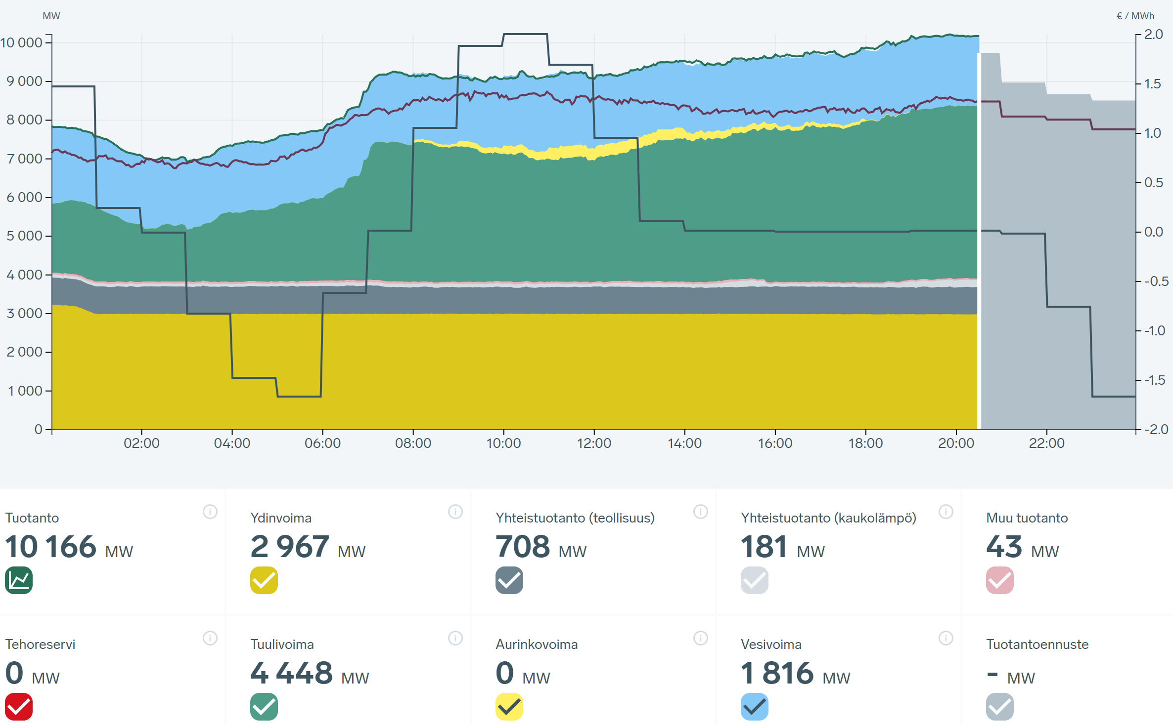Open the Vesivoima info icon

coord(946,638)
